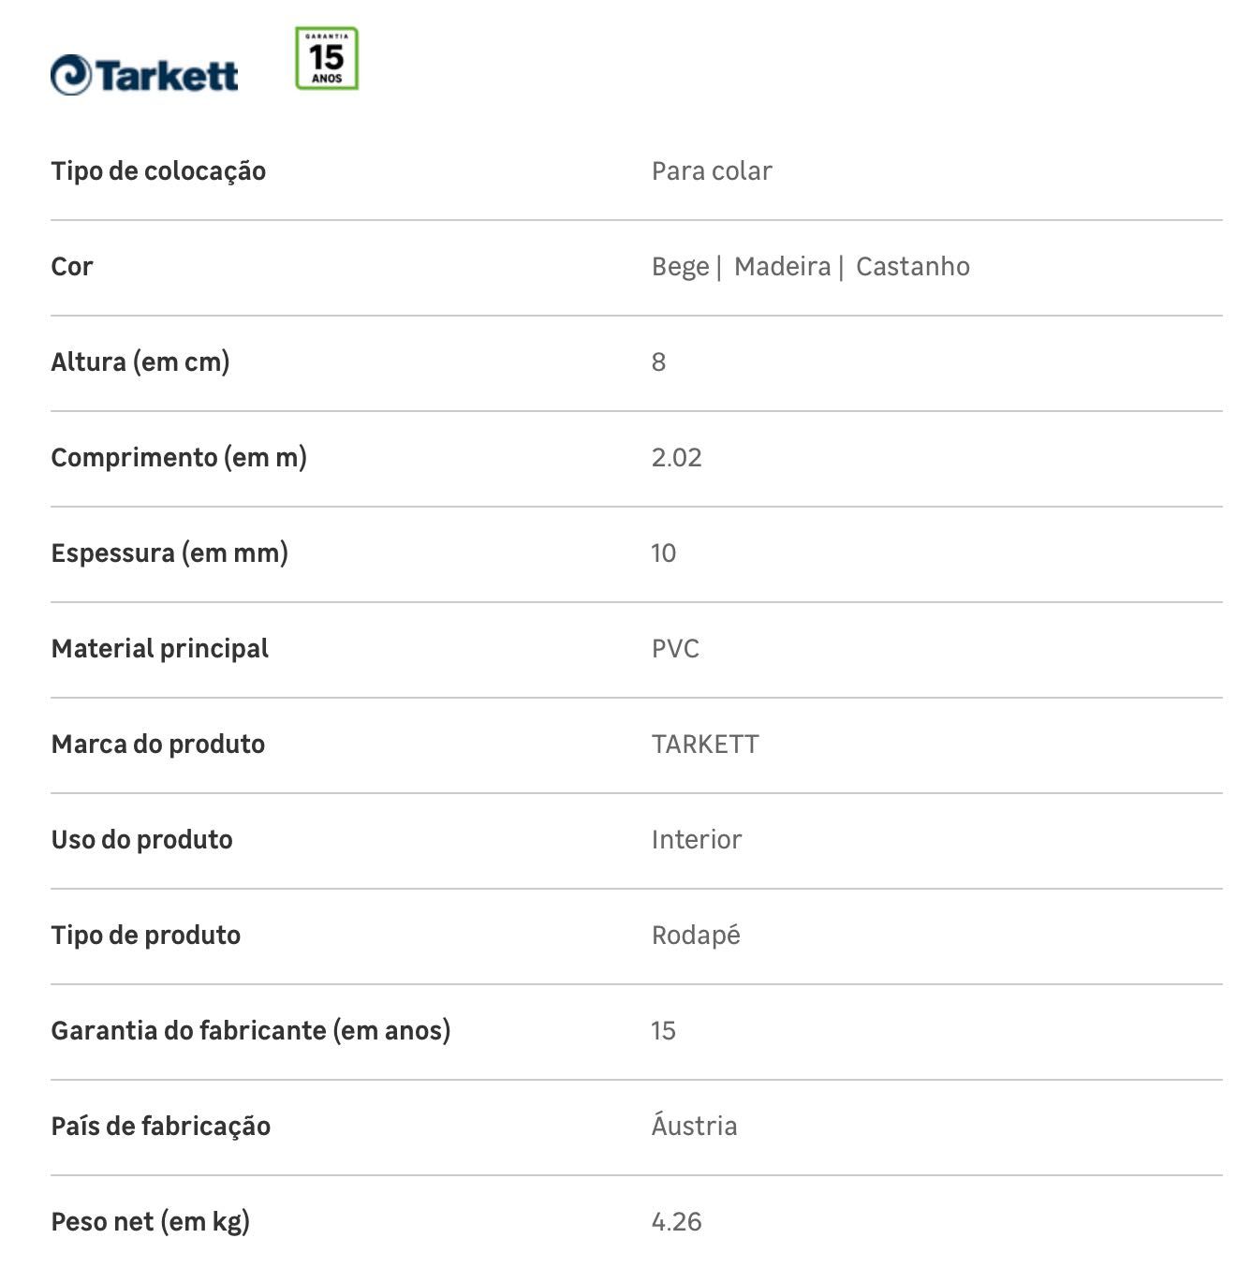Click the 'Rodapé' product type value
Screen dimensions: 1237x1268
tap(696, 936)
